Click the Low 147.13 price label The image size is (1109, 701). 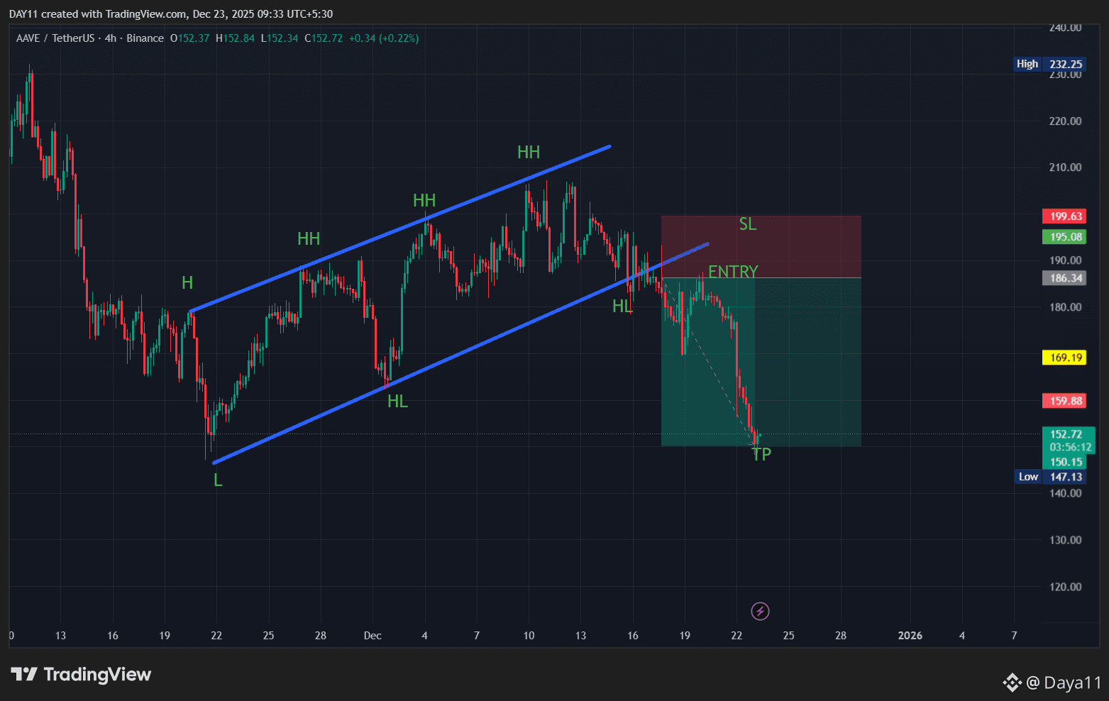coord(1050,477)
